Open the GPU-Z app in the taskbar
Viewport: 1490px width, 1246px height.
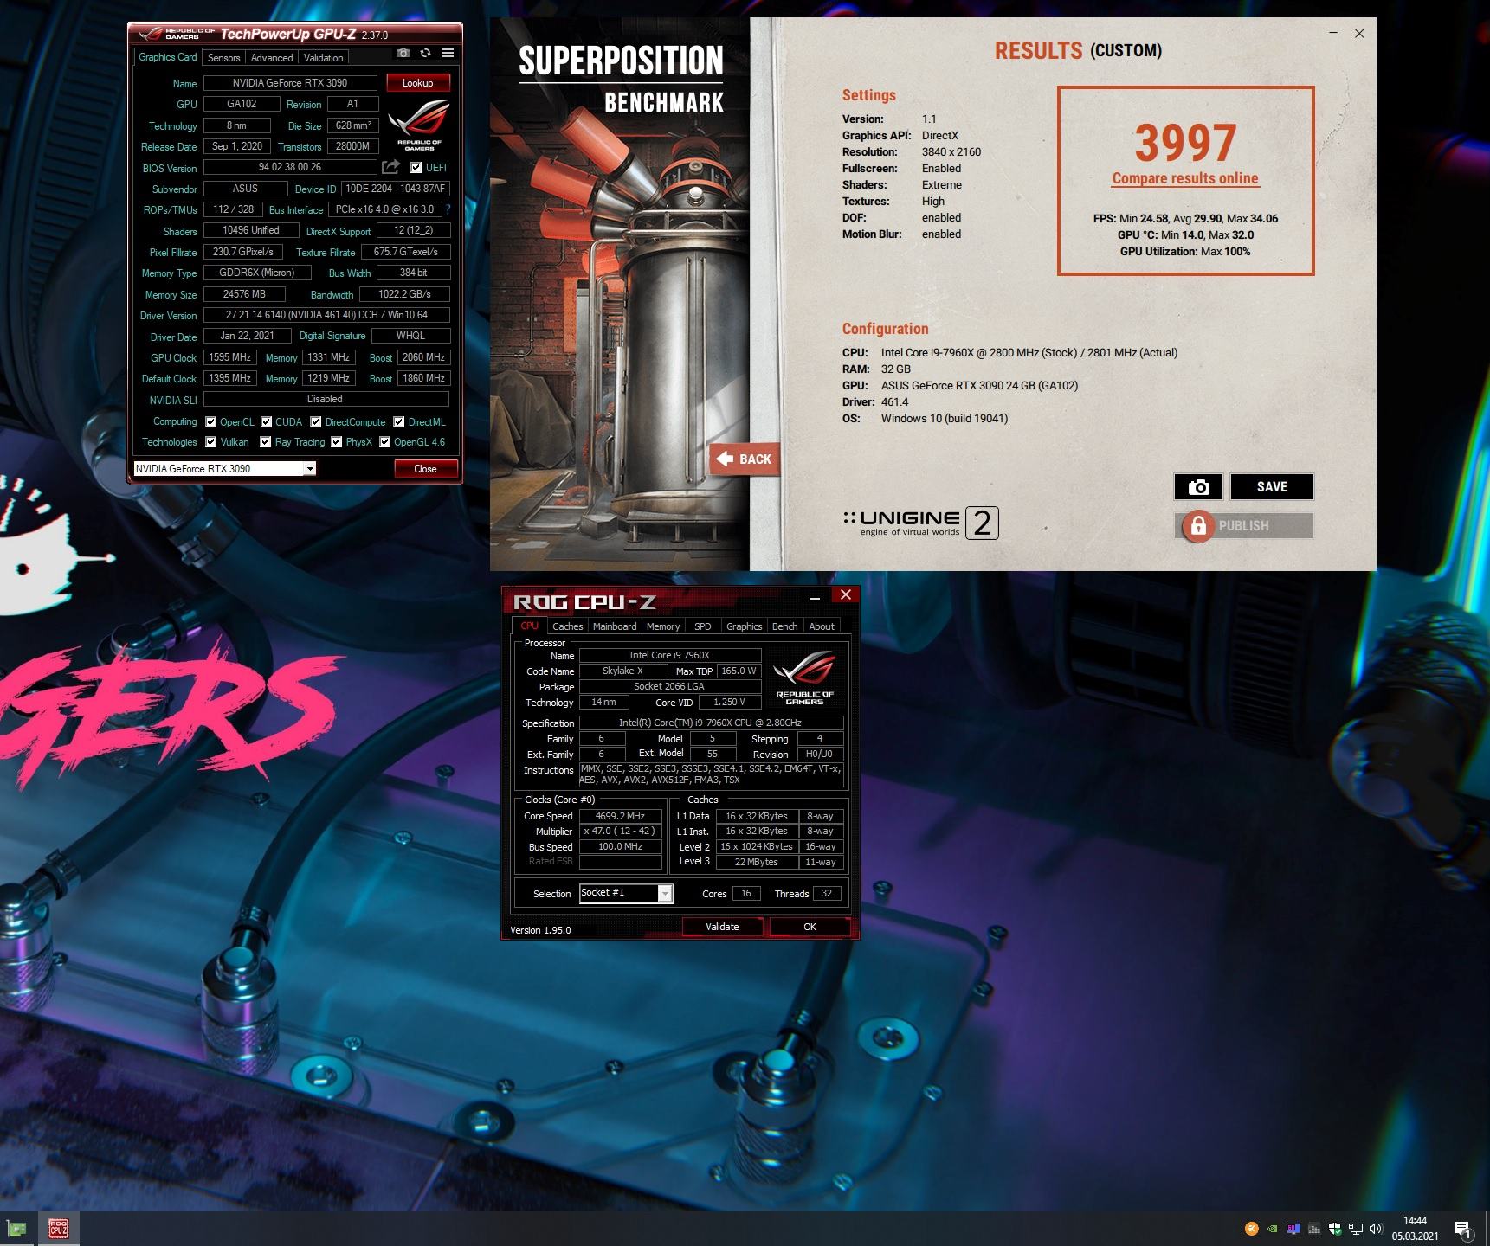click(x=17, y=1228)
